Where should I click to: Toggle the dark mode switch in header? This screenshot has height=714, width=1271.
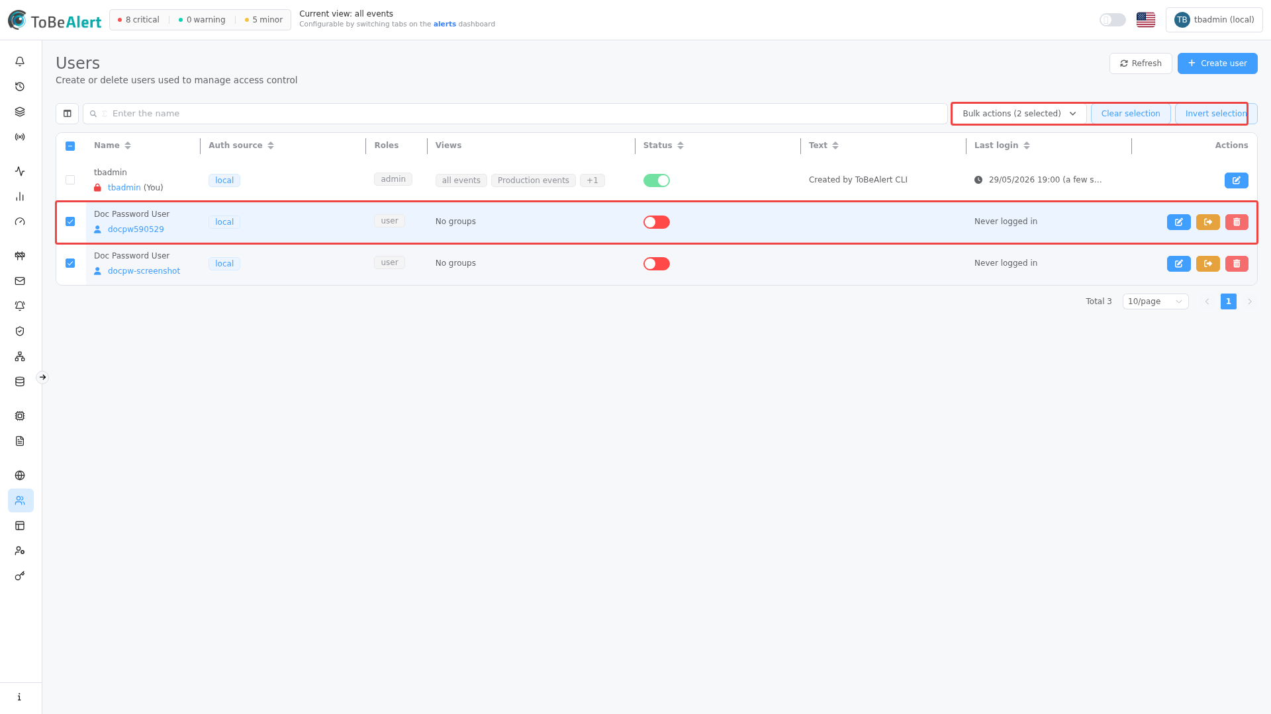pos(1112,20)
